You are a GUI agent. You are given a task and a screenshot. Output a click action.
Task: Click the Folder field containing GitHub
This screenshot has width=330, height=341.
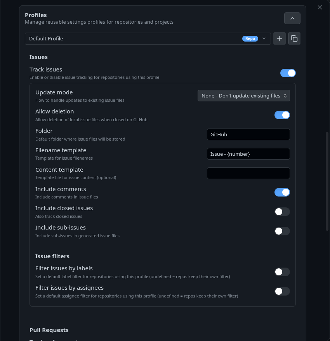[x=248, y=134]
